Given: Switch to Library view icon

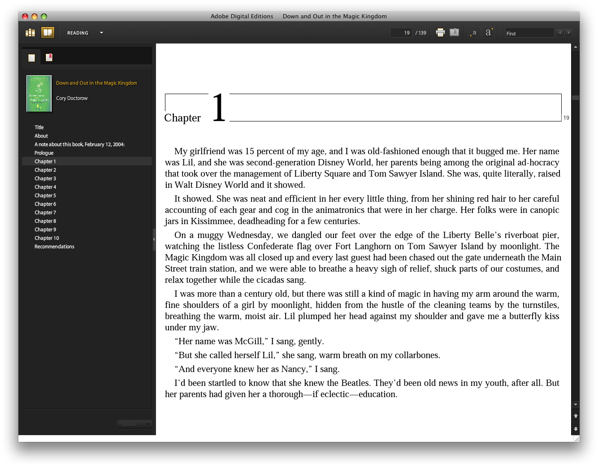Looking at the screenshot, I should tap(30, 33).
